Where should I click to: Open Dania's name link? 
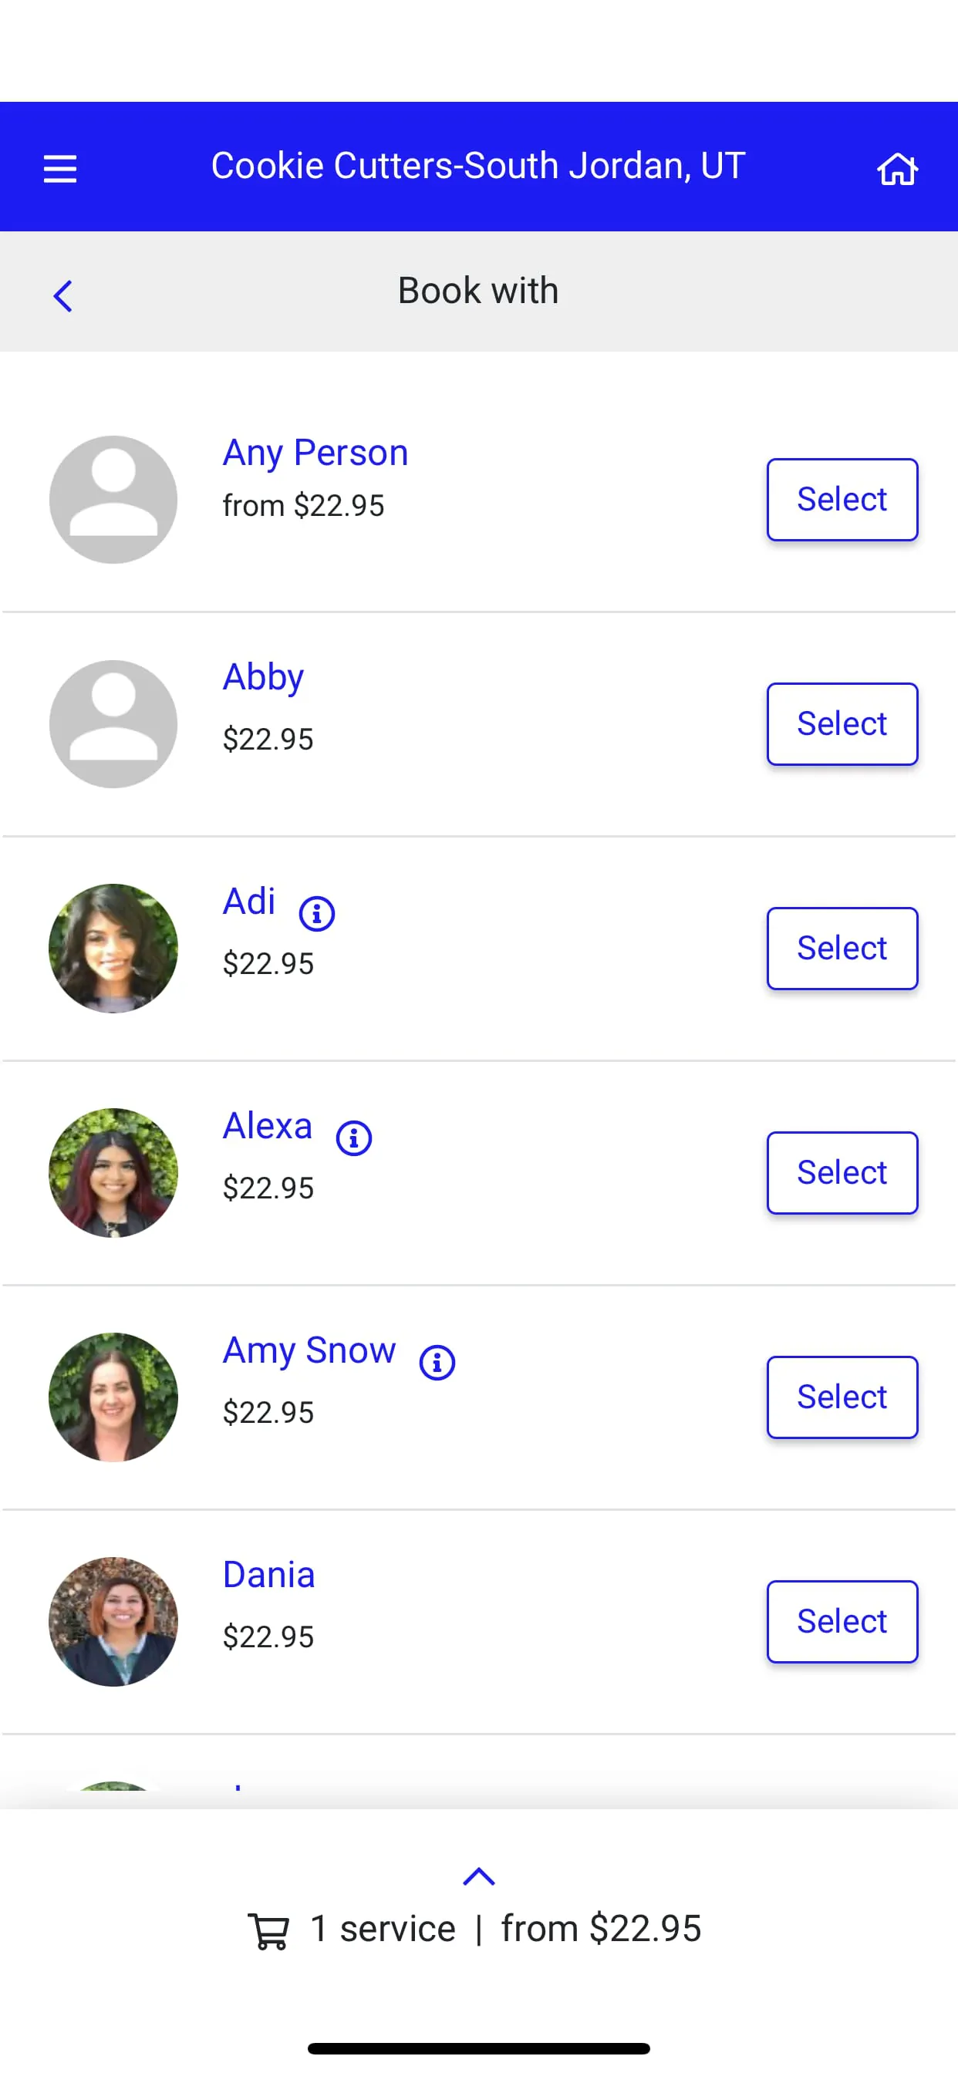[268, 1574]
